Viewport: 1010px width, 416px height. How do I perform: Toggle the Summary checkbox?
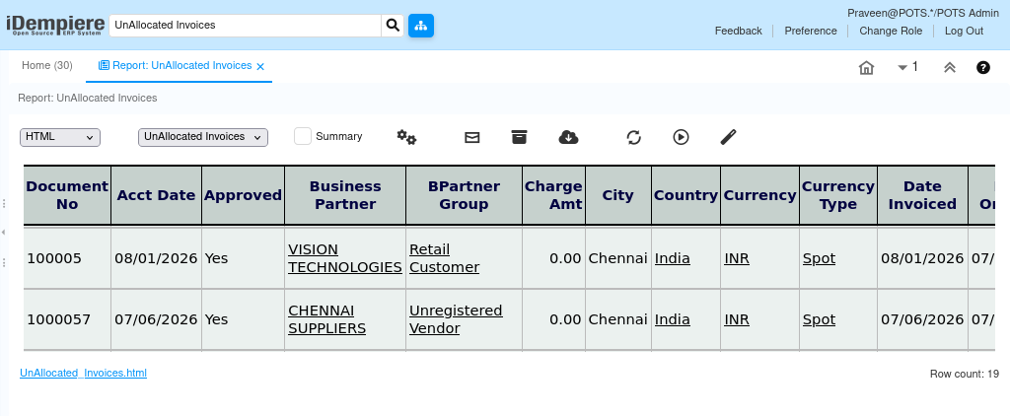tap(303, 136)
